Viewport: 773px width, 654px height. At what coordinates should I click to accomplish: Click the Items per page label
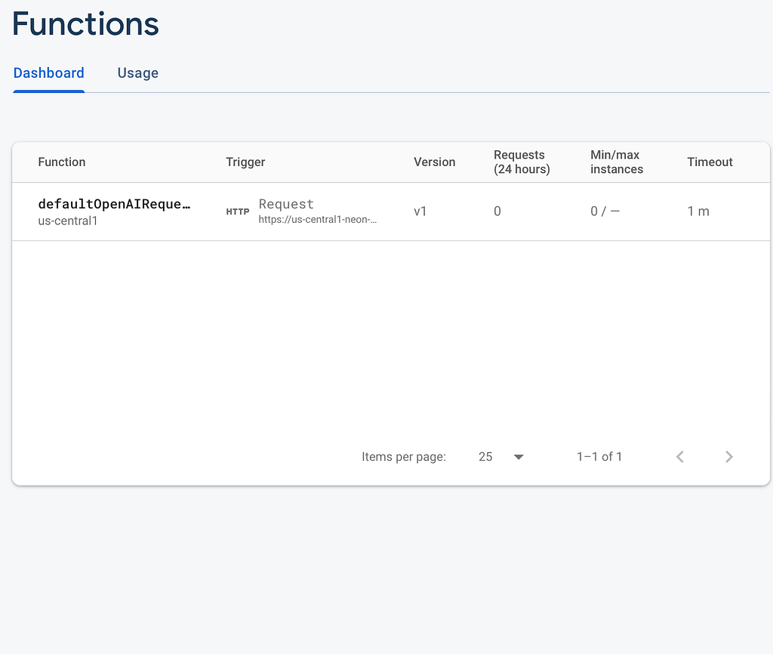tap(404, 457)
